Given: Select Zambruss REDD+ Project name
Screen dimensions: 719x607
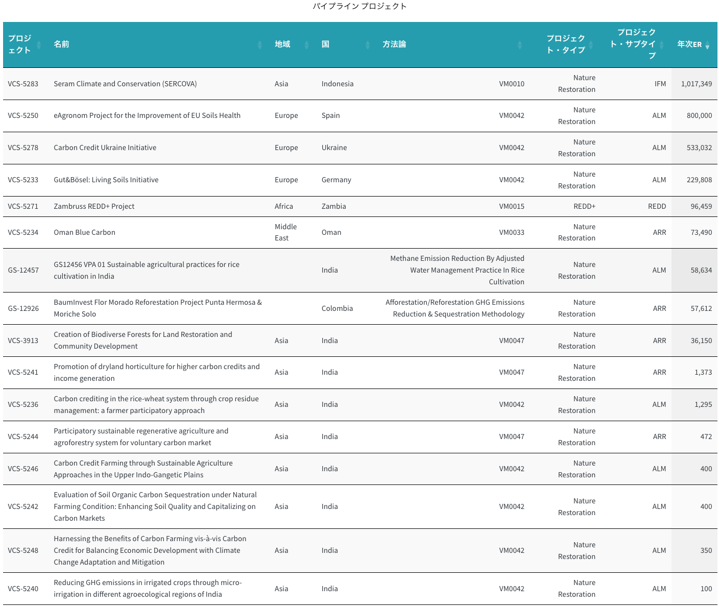Looking at the screenshot, I should (x=94, y=206).
